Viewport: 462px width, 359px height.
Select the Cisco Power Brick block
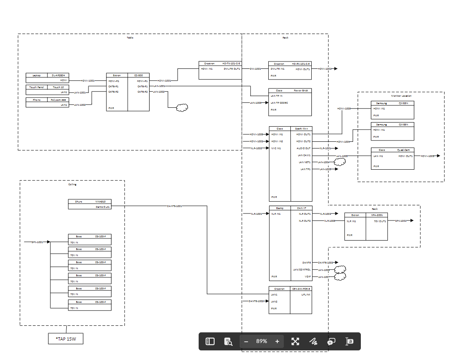[x=290, y=102]
